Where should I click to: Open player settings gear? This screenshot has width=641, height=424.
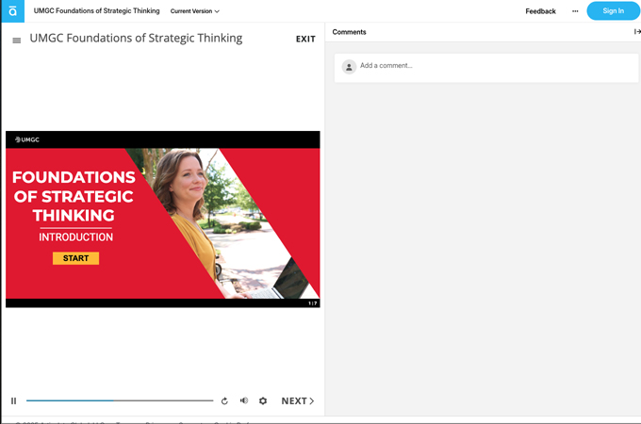click(x=263, y=400)
